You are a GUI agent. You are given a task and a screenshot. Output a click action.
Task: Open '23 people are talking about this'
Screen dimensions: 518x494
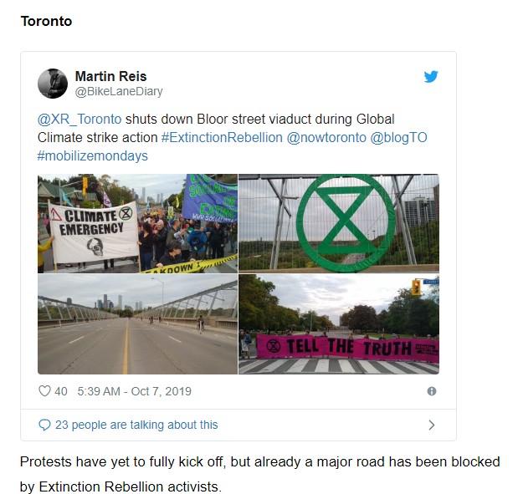[x=136, y=425]
